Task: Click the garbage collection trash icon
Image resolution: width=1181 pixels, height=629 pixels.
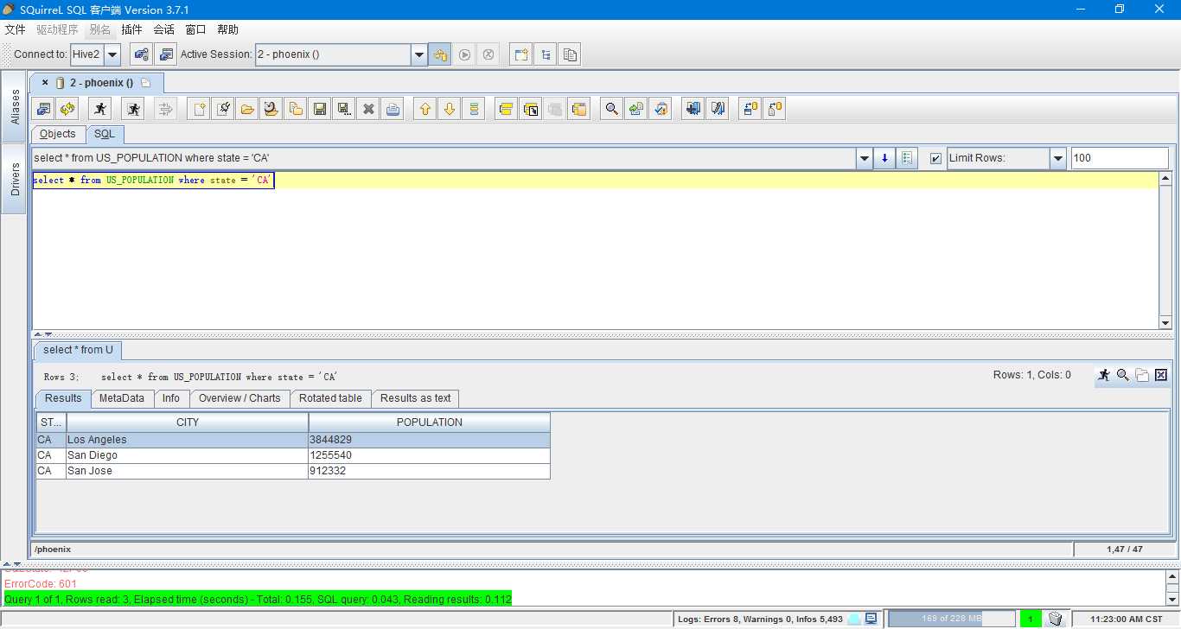Action: point(1056,619)
